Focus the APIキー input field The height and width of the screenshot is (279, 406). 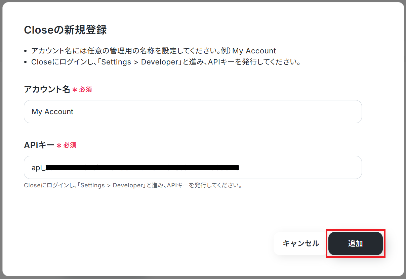[x=193, y=167]
